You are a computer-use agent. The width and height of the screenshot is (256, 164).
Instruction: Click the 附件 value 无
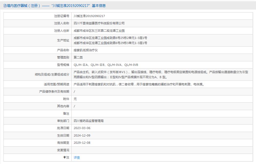click(x=75, y=99)
